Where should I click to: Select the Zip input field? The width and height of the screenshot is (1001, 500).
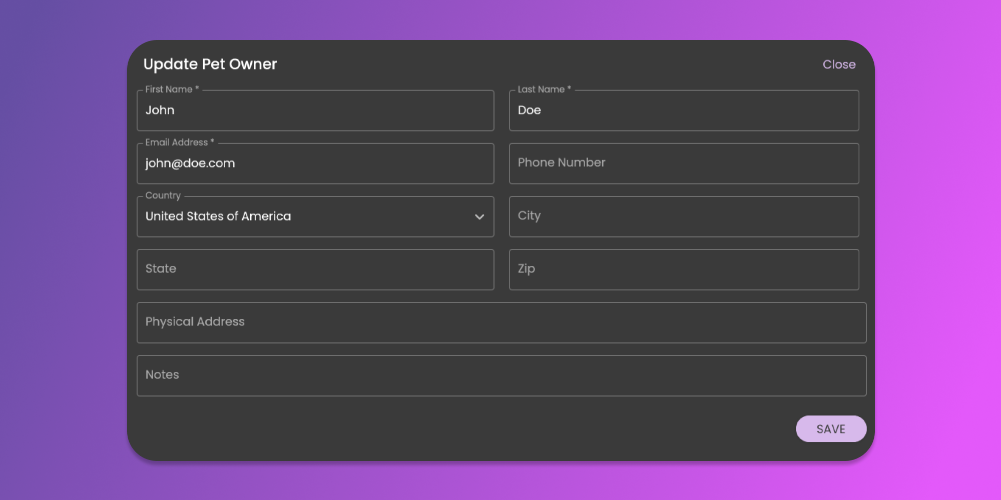tap(684, 269)
